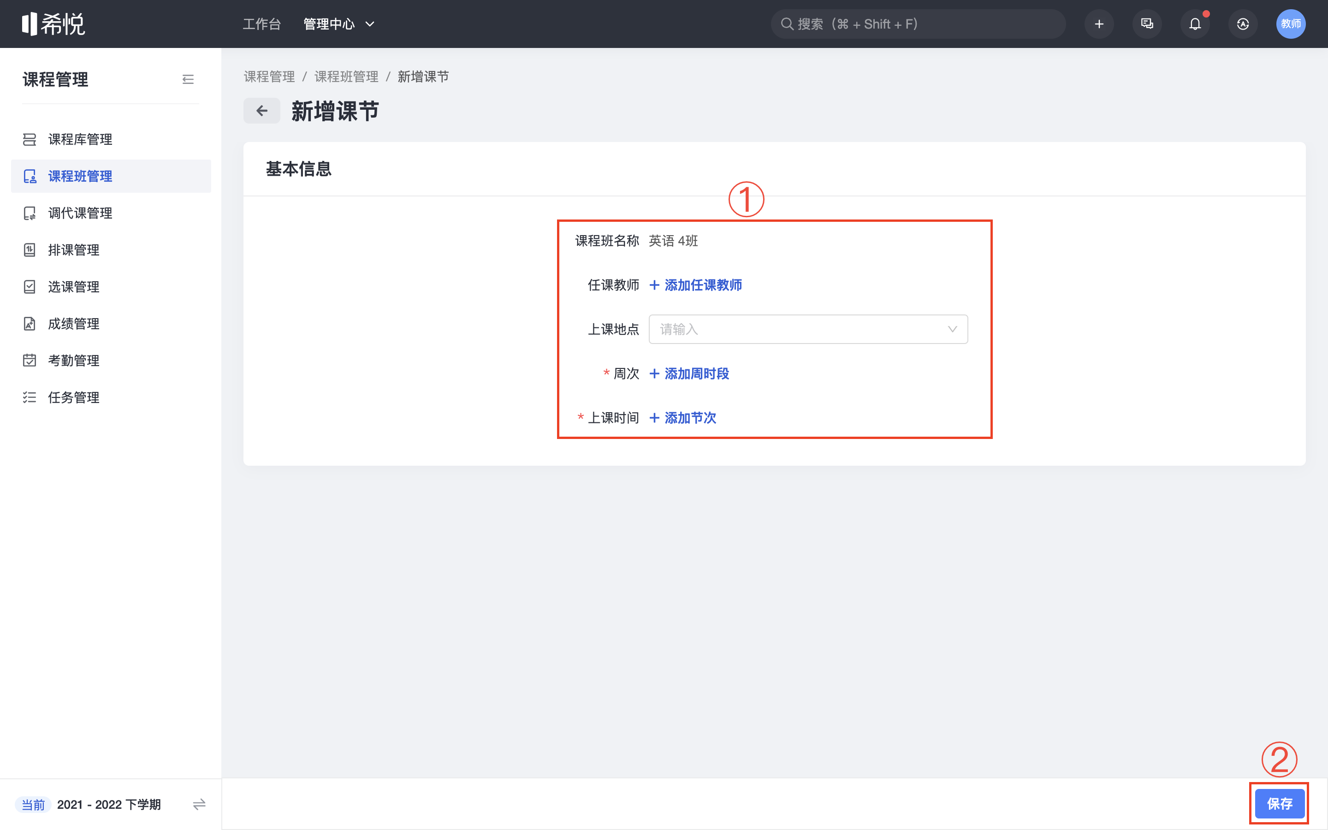Viewport: 1328px width, 830px height.
Task: Open 调代课管理 in sidebar
Action: pos(111,213)
